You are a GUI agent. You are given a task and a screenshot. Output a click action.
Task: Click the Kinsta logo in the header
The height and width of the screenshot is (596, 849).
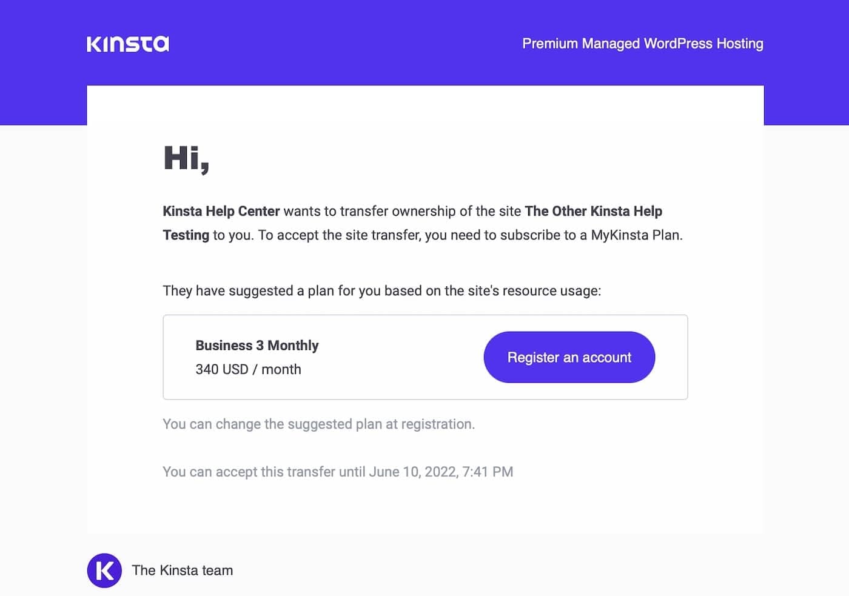tap(127, 43)
